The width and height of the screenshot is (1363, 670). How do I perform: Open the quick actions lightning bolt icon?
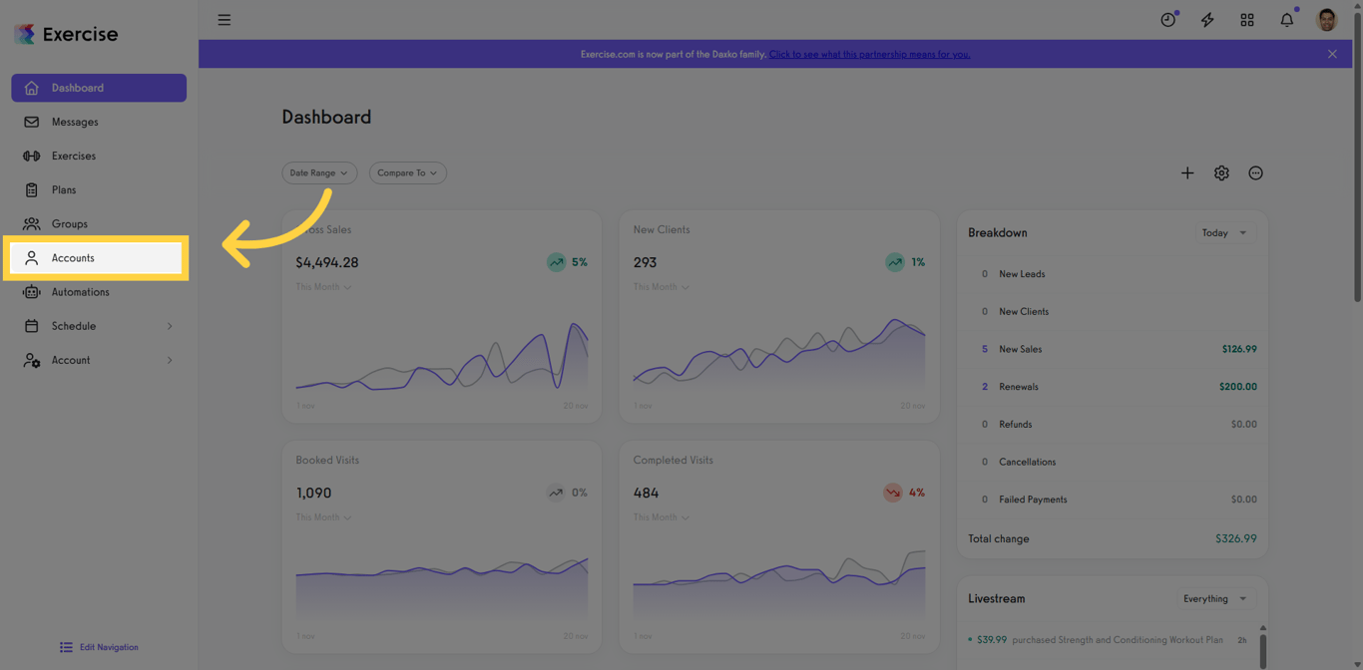coord(1207,19)
